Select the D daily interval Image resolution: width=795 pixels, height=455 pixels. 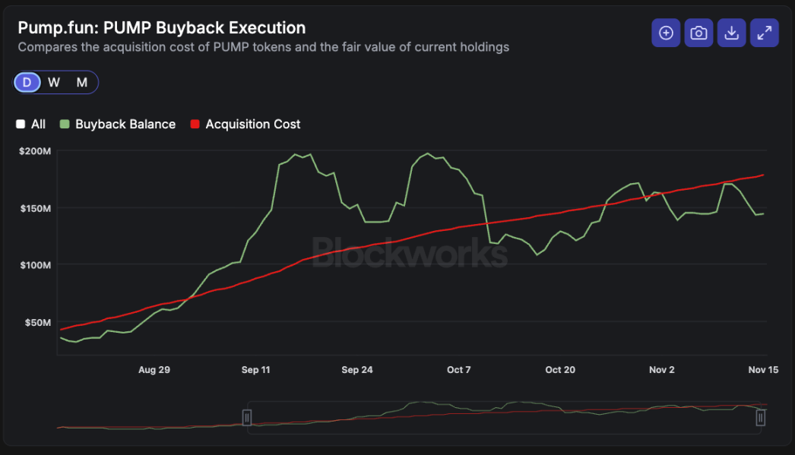27,82
